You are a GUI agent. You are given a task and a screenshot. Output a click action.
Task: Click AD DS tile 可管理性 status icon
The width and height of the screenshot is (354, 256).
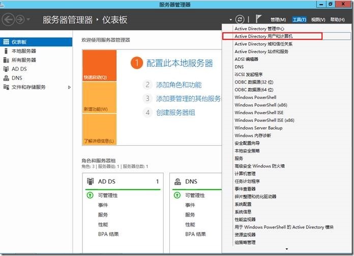click(90, 195)
